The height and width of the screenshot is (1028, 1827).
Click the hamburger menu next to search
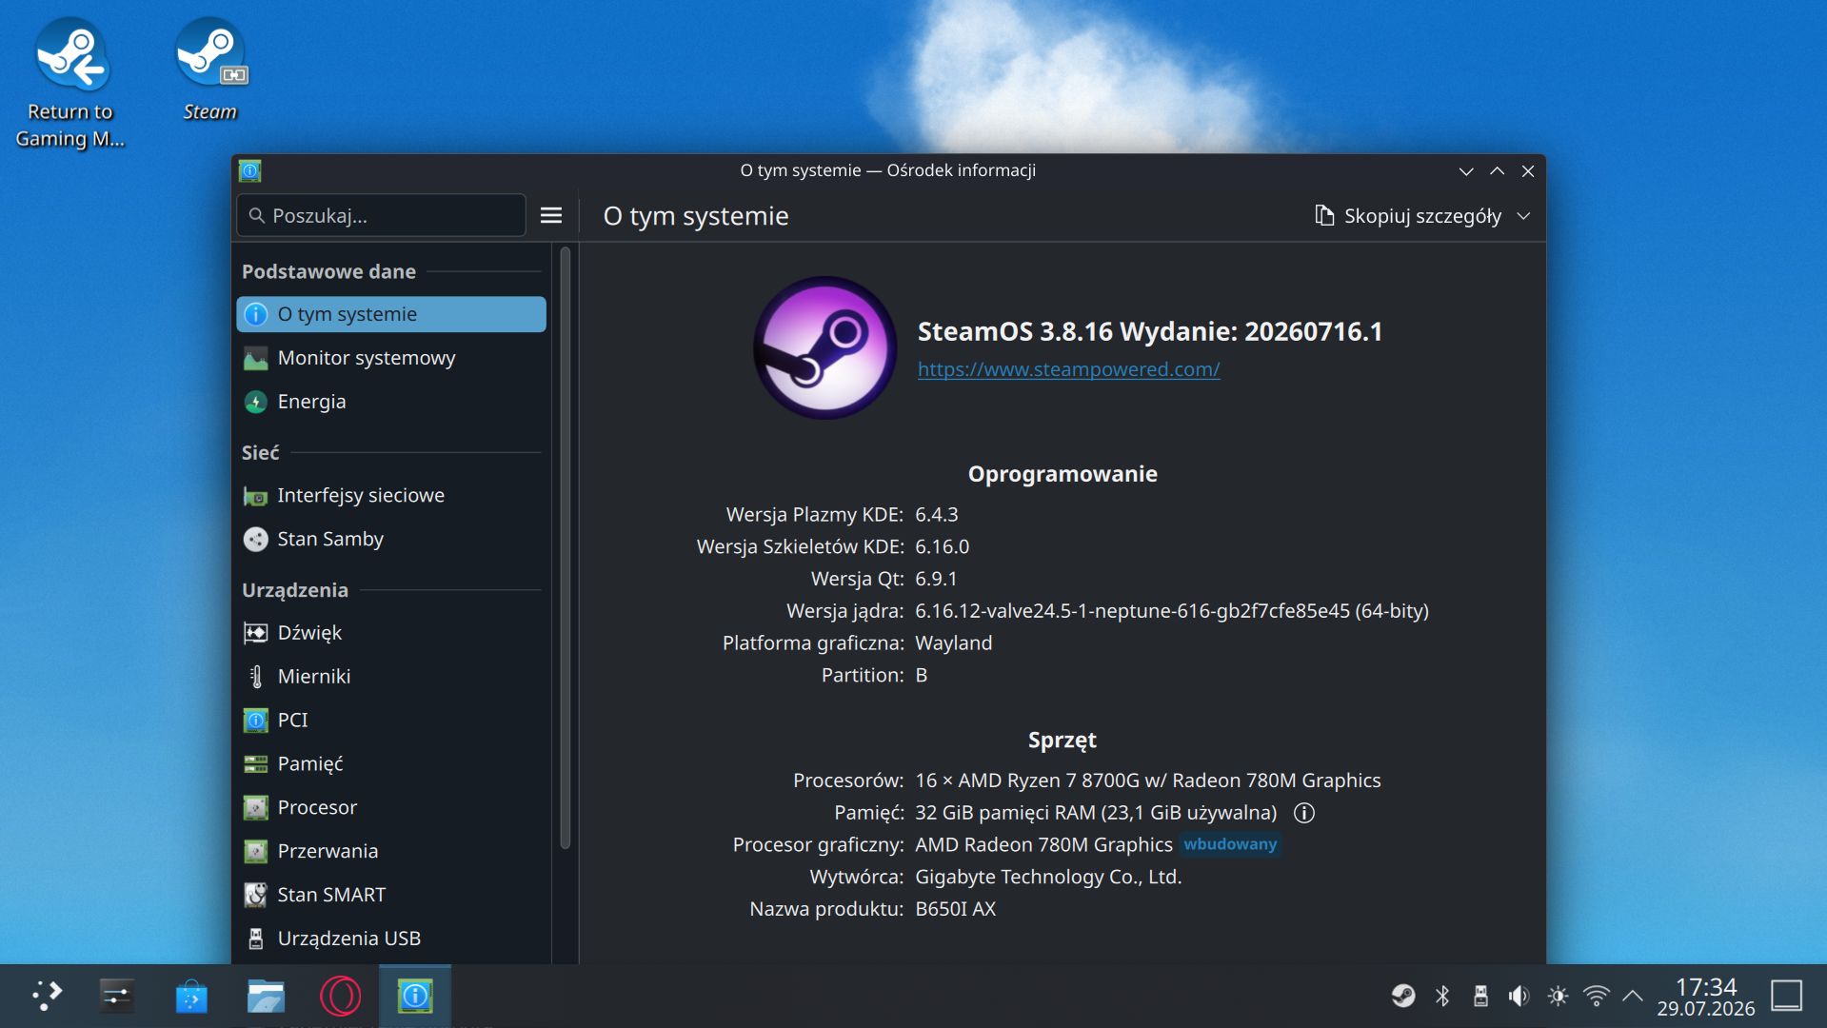point(551,216)
